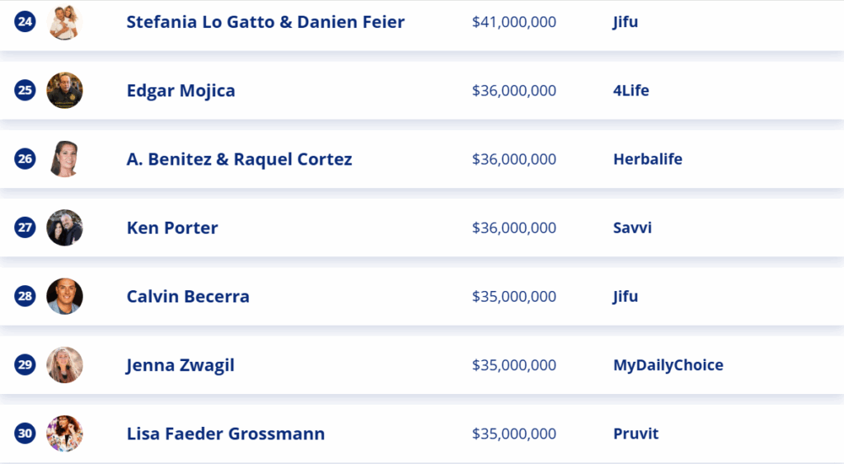Open Ken Porter's avatar picture
Viewport: 844px width, 464px height.
64,227
